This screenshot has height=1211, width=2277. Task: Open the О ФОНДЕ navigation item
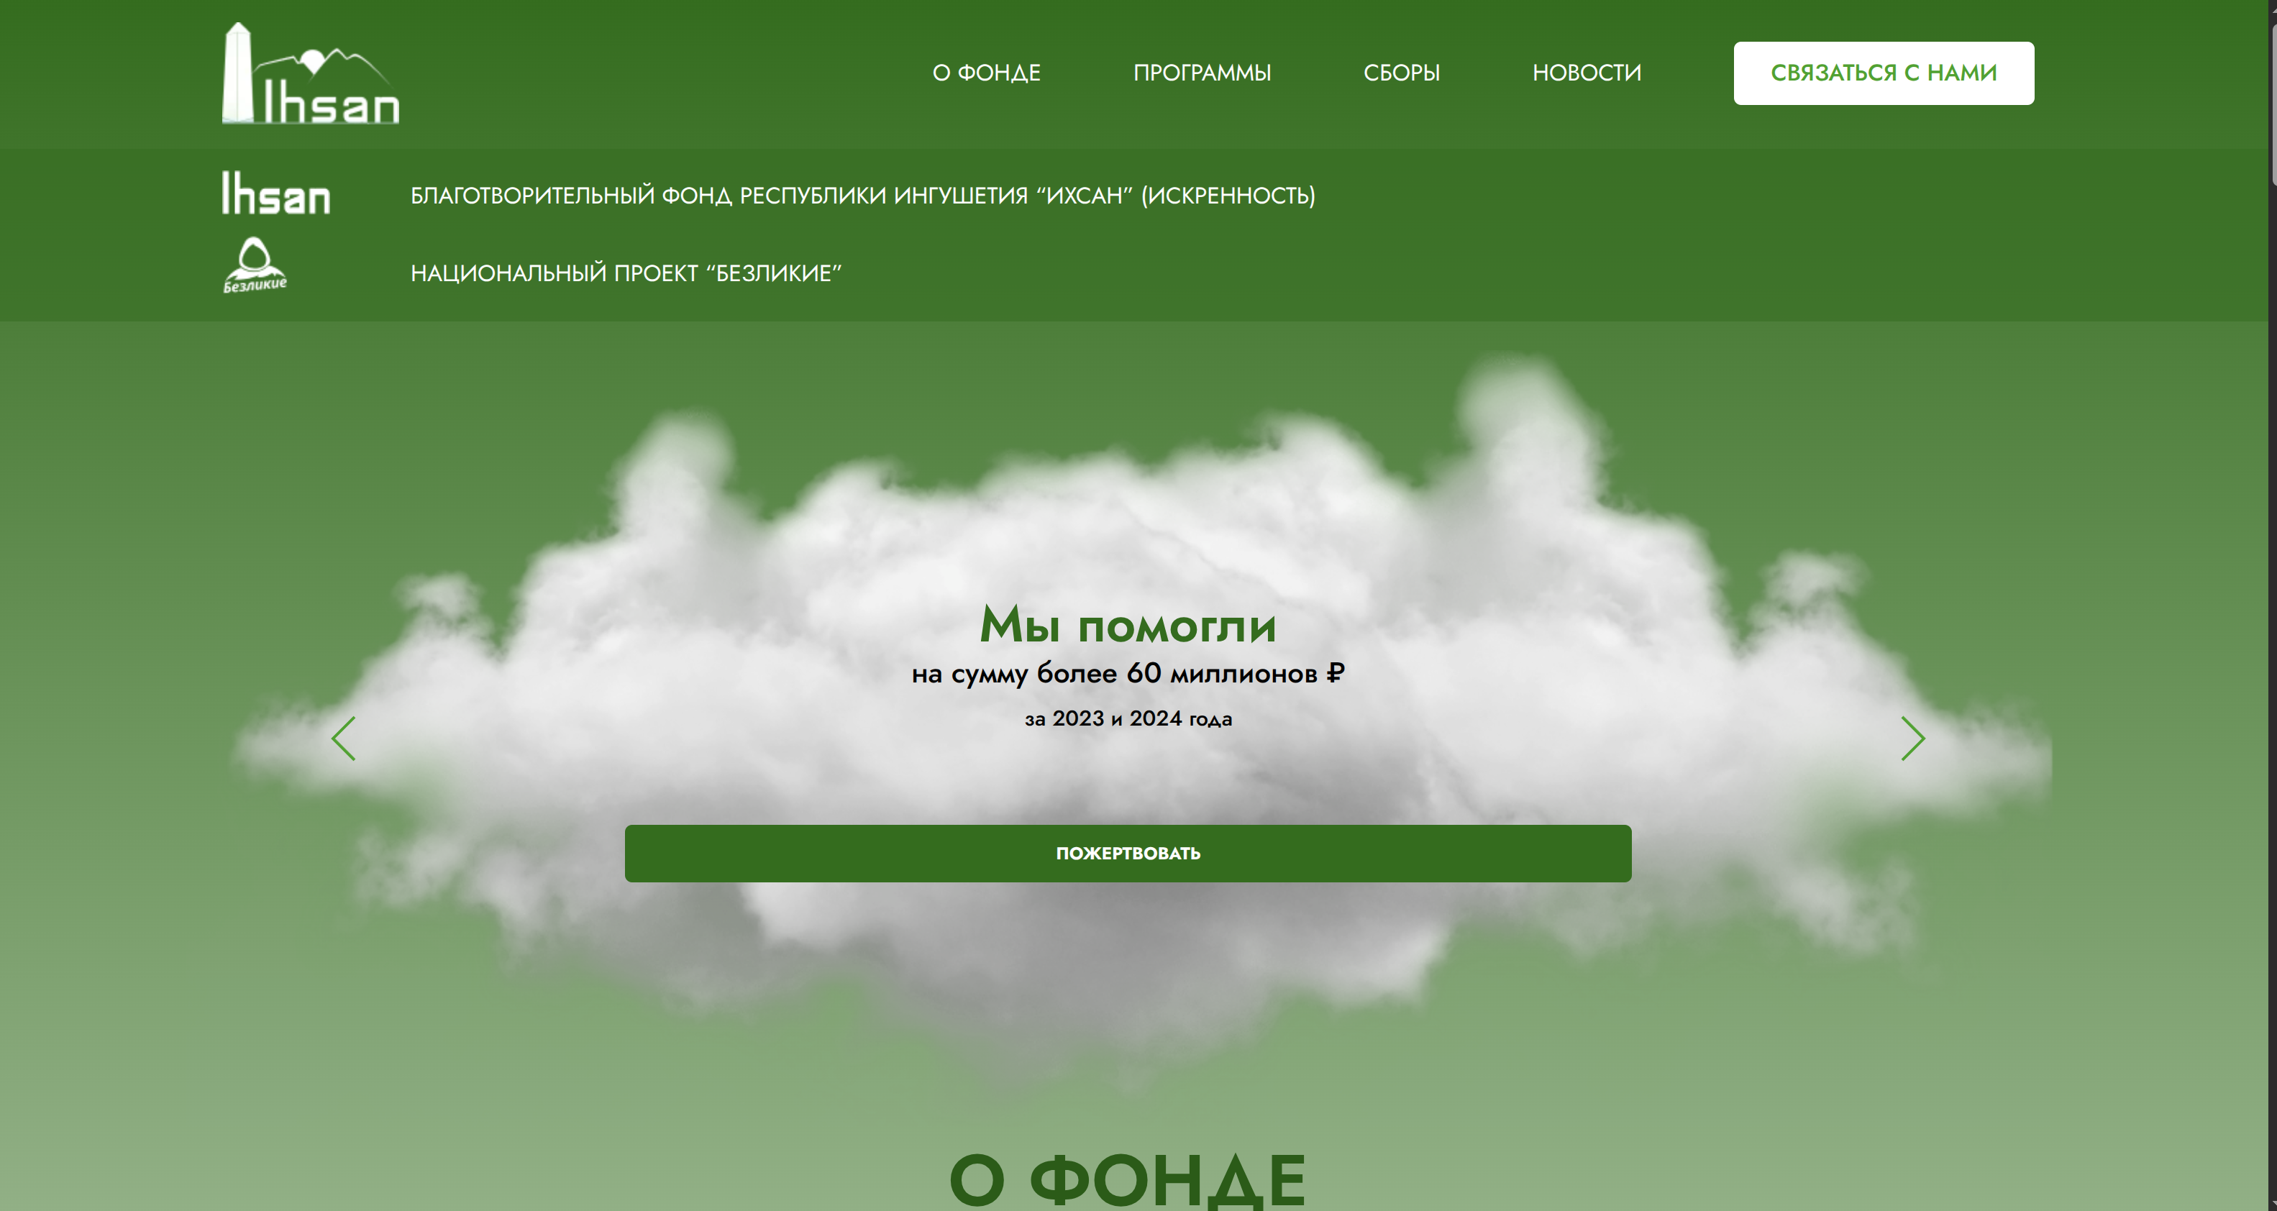(985, 73)
